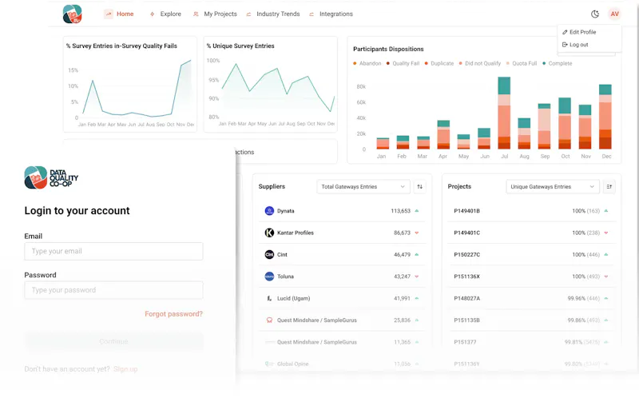Click the up arrow for project P150227C

pyautogui.click(x=606, y=254)
